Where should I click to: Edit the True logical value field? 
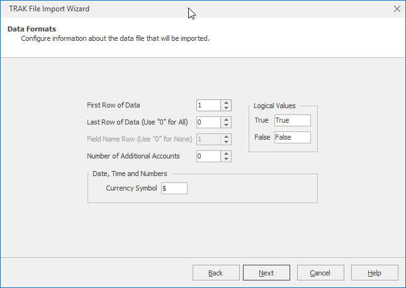pyautogui.click(x=292, y=120)
